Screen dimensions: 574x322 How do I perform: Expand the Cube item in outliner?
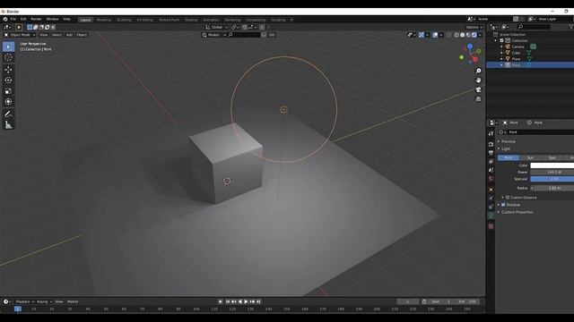tap(502, 53)
